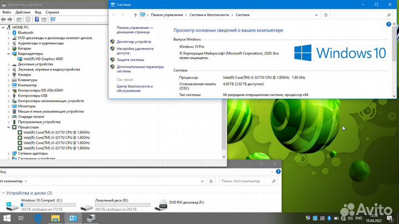
Task: Click the help icon in Explorer window
Action: tap(278, 171)
